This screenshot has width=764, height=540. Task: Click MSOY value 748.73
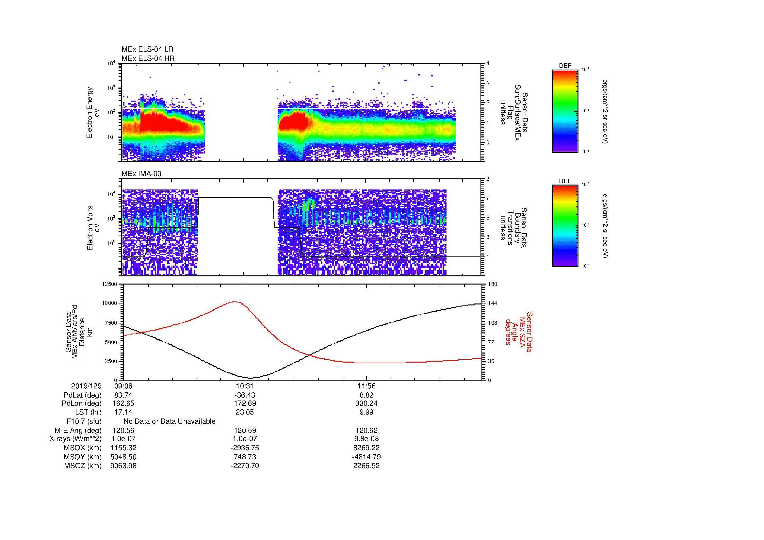point(245,457)
